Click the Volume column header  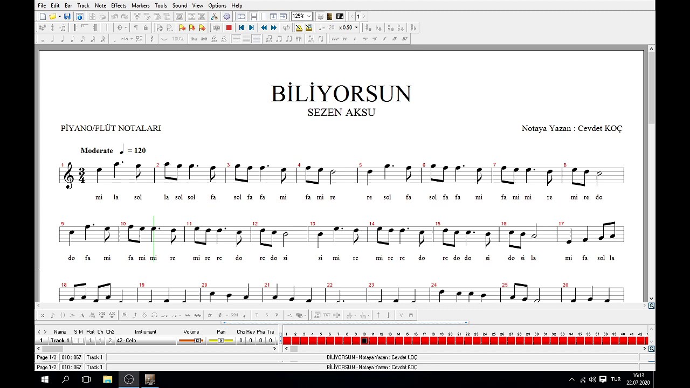191,332
